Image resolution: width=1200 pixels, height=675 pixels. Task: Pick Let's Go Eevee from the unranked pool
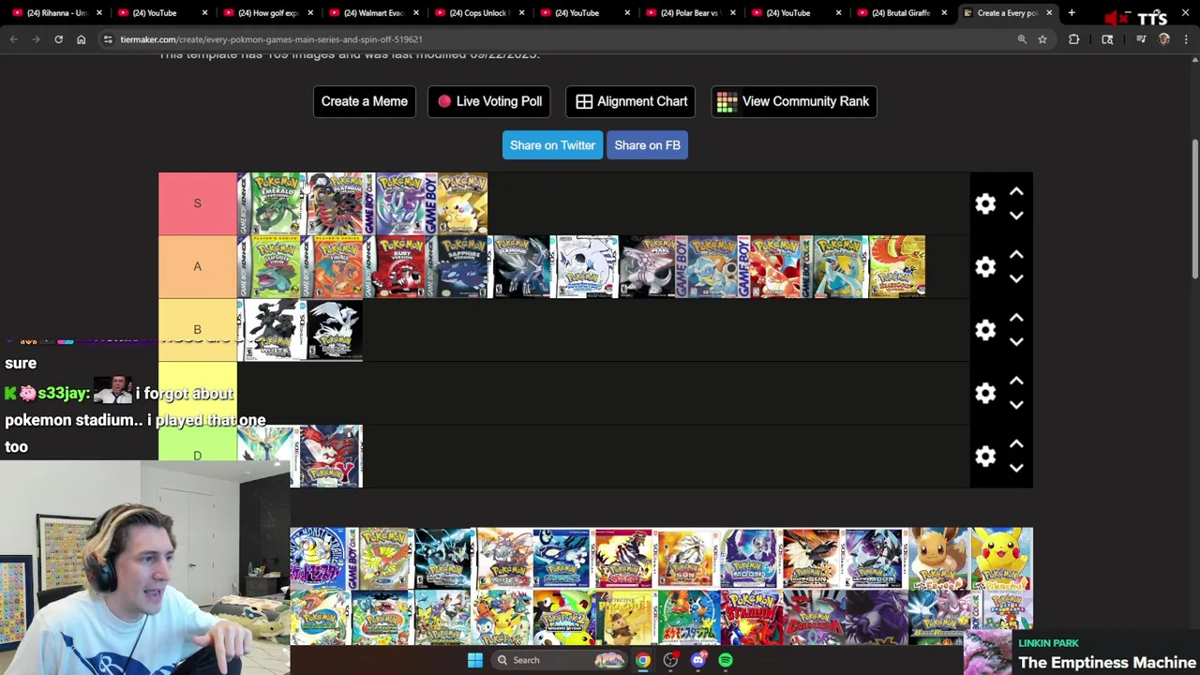(939, 559)
